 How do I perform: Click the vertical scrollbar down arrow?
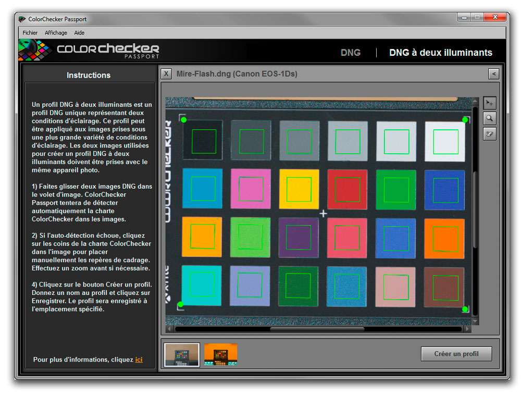(475, 321)
